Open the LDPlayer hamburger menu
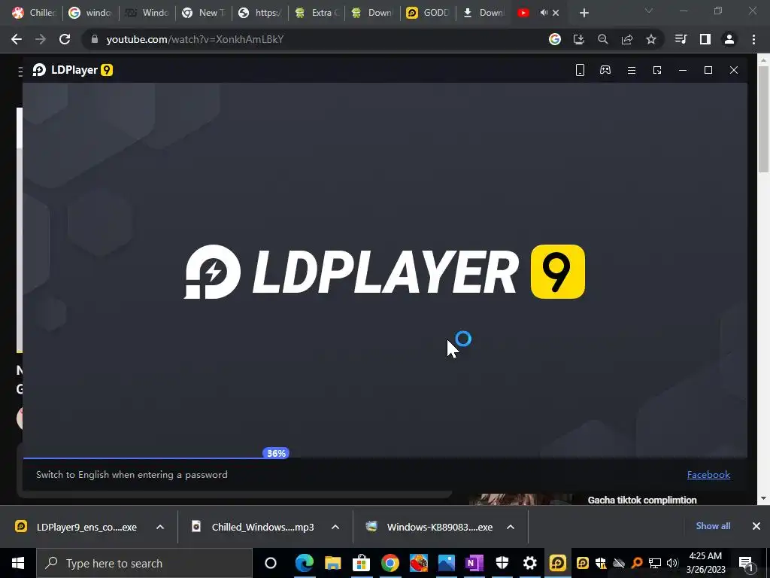The height and width of the screenshot is (578, 770). coord(632,71)
